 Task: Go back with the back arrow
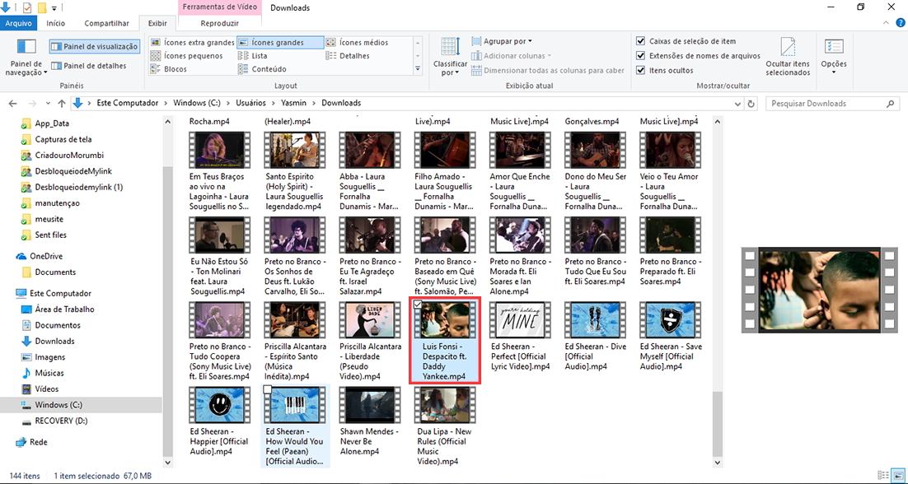(13, 104)
